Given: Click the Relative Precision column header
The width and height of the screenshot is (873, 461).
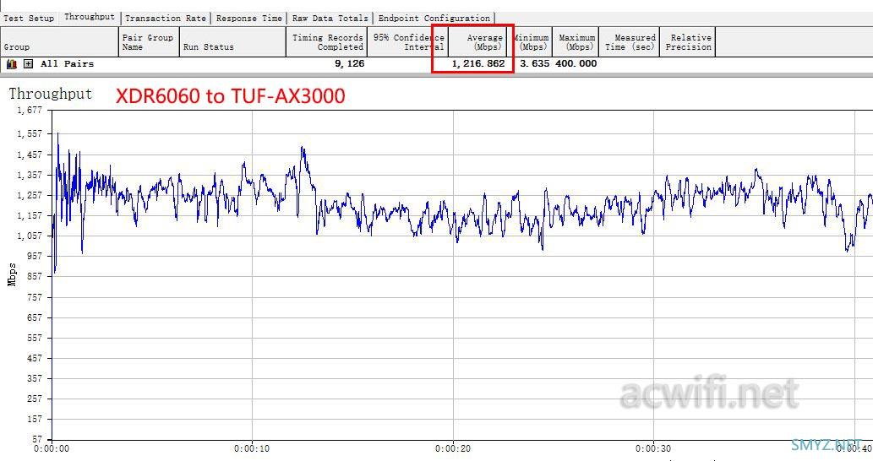Looking at the screenshot, I should [688, 41].
